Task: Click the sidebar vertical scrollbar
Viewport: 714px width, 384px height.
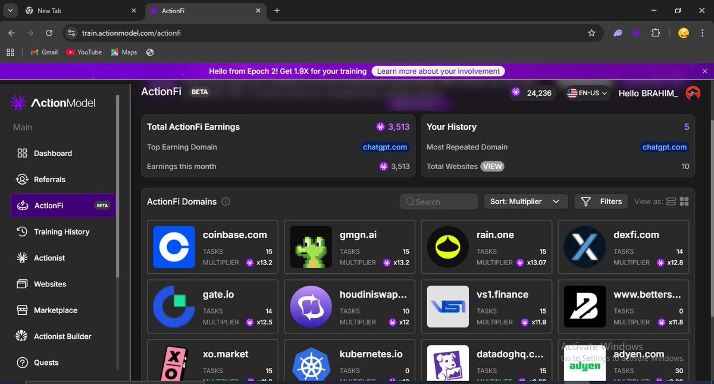Action: point(118,186)
